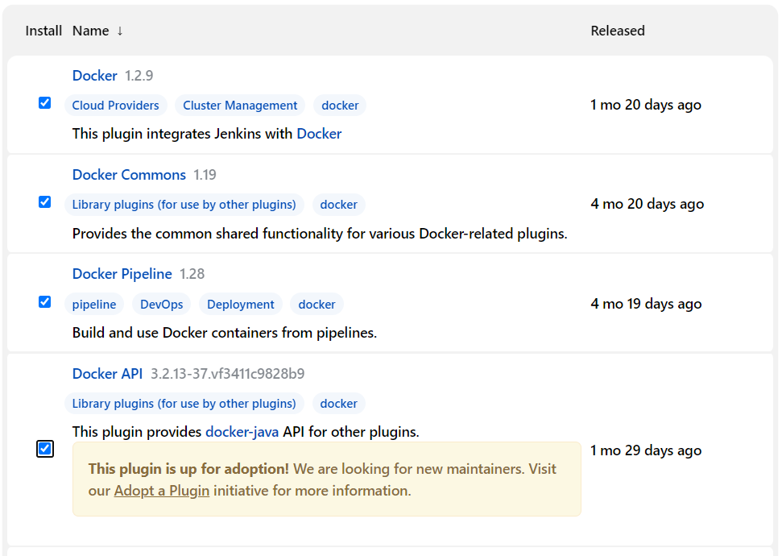Viewport: 782px width, 556px height.
Task: Click the version text 1.19
Action: (x=205, y=175)
